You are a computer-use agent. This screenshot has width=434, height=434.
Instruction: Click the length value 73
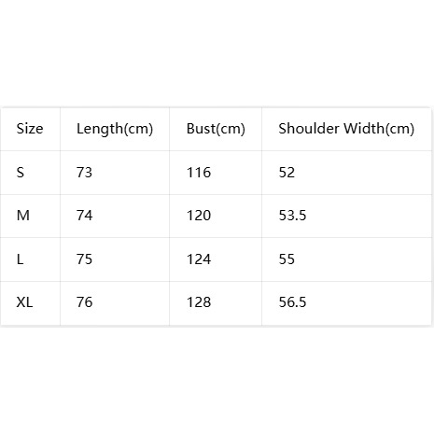(x=84, y=173)
